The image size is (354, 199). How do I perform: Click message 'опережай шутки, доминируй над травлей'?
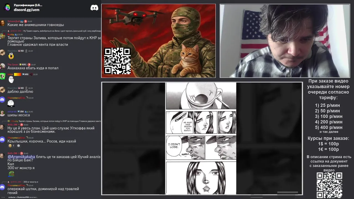pyautogui.click(x=43, y=189)
